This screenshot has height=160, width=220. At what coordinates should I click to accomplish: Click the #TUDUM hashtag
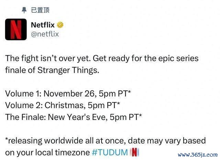(x=110, y=152)
